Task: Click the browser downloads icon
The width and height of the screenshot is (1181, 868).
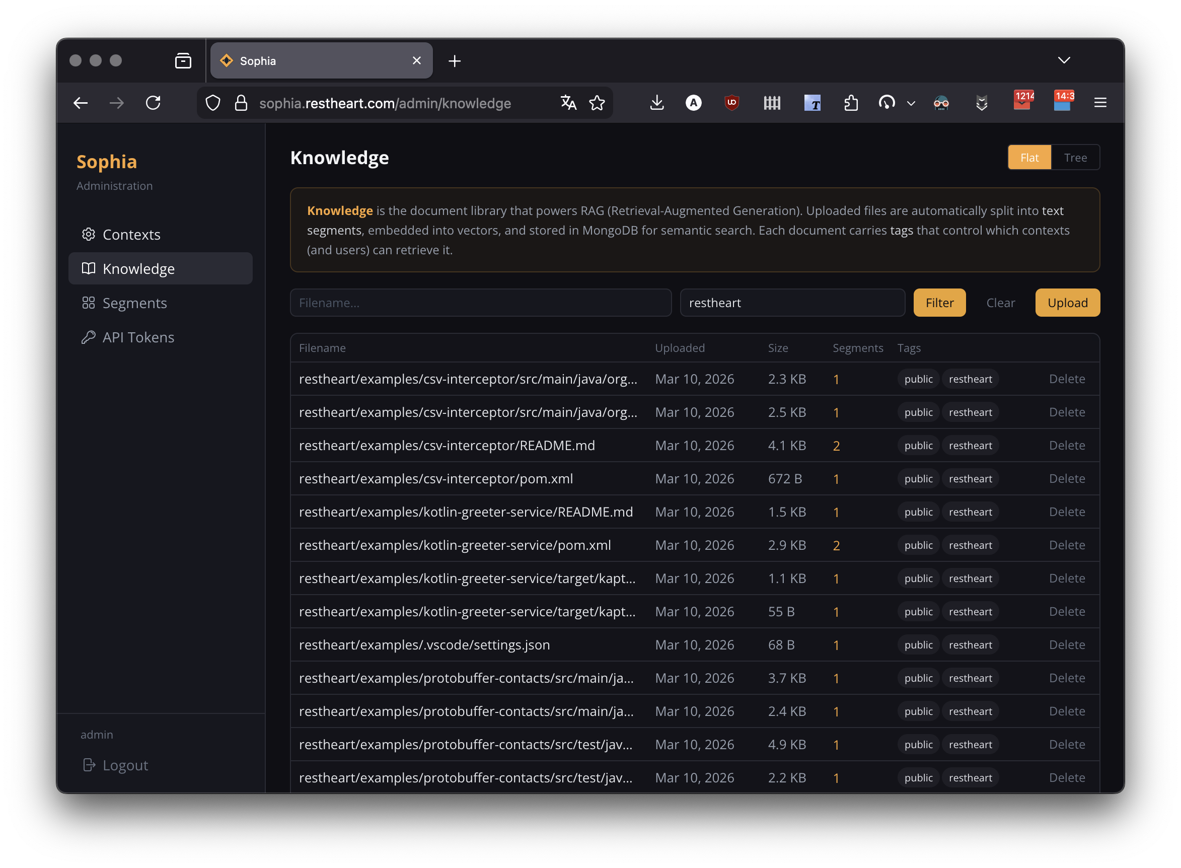Action: tap(656, 103)
